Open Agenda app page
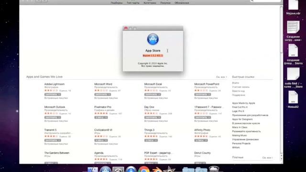Image resolution: width=306 pixels, height=172 pixels. click(x=99, y=153)
